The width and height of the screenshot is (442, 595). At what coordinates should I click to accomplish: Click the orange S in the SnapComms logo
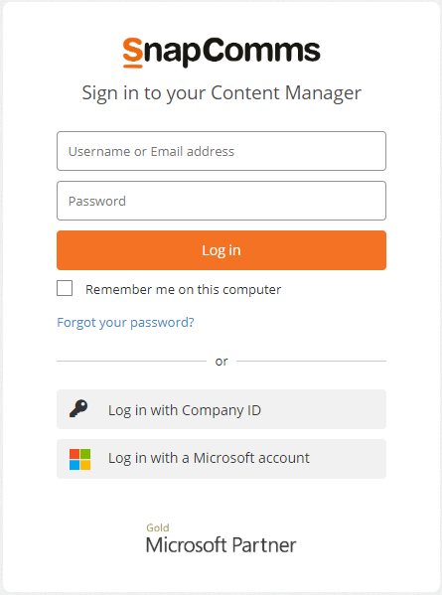[133, 53]
